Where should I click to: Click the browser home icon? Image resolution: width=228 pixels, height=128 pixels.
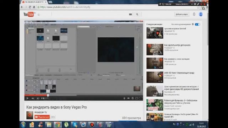tap(34, 7)
